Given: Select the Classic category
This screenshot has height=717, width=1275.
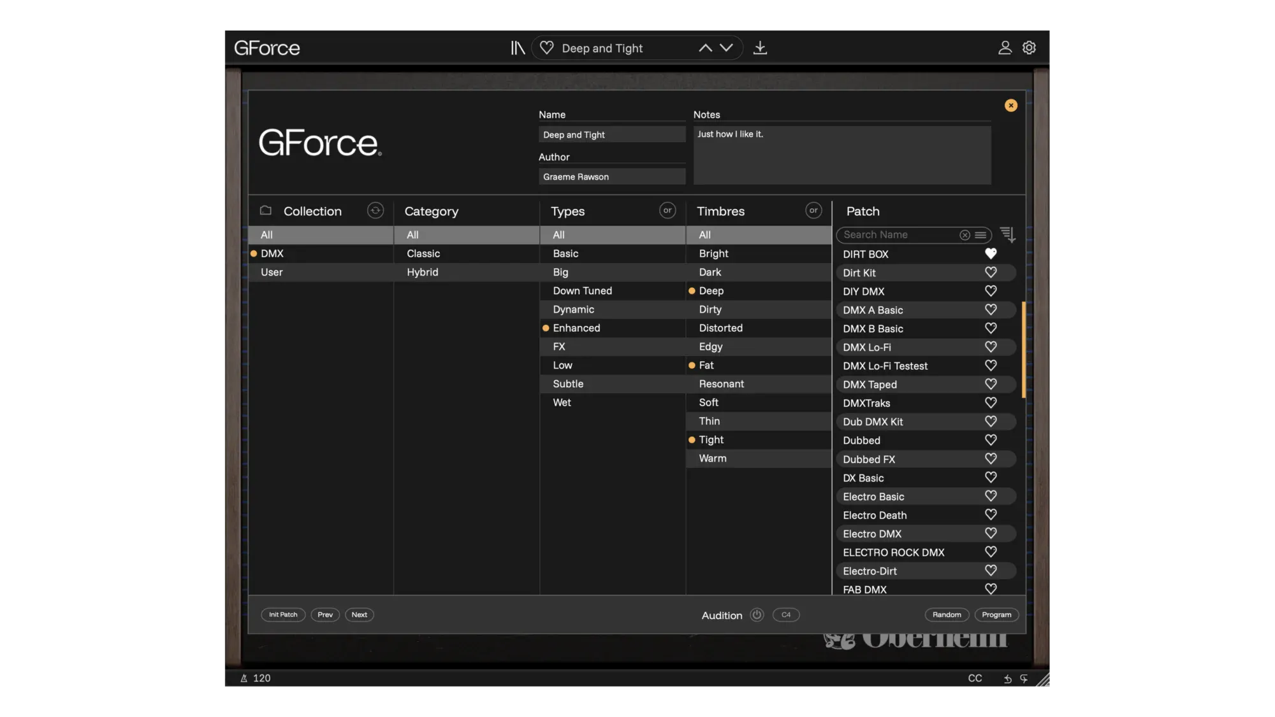Looking at the screenshot, I should click(467, 253).
